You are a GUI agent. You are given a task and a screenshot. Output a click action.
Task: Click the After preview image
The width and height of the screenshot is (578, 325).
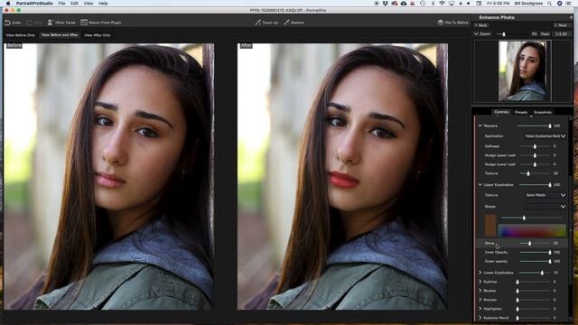coord(342,176)
